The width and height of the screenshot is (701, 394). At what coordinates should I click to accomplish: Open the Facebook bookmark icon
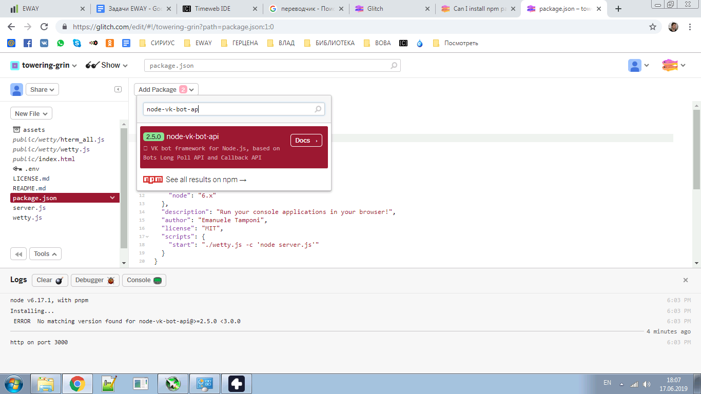[x=28, y=43]
